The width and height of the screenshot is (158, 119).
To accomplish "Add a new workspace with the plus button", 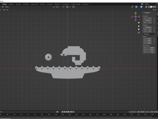I will click(90, 4).
